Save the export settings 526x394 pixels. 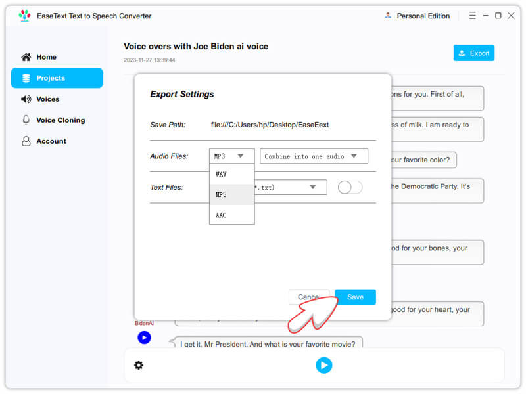355,297
